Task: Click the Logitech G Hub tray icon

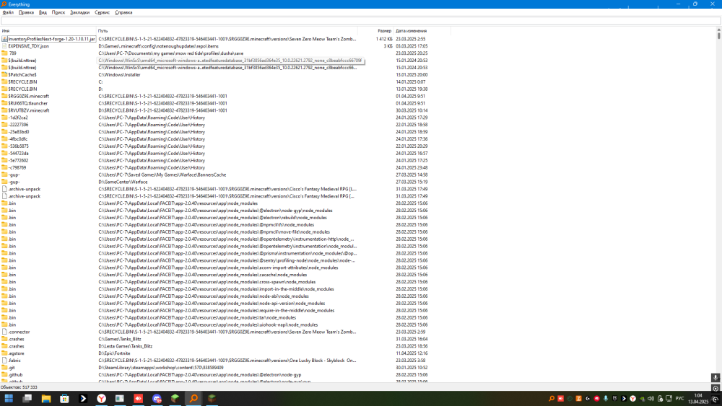Action: (x=588, y=399)
